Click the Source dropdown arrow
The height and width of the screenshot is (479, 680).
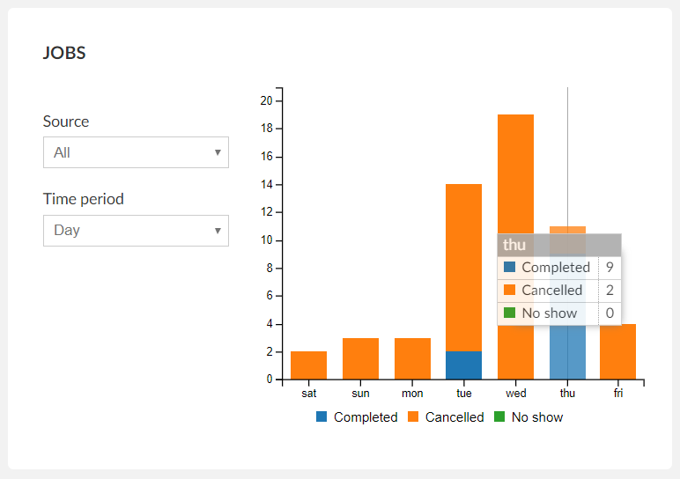click(218, 152)
